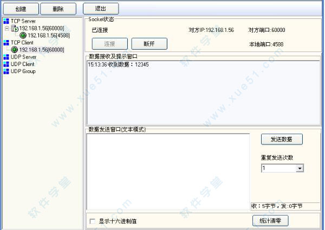Select the 192.168.1.56[4588] connection entry
The image size is (325, 230).
tap(49, 35)
